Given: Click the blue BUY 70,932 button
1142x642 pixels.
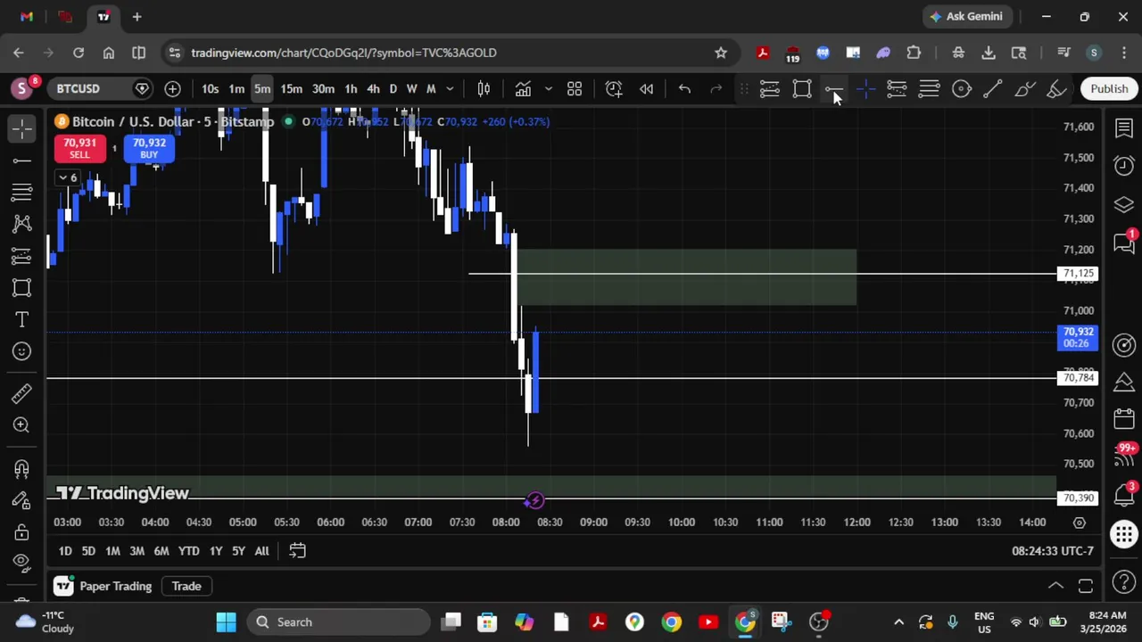Looking at the screenshot, I should click(x=149, y=148).
